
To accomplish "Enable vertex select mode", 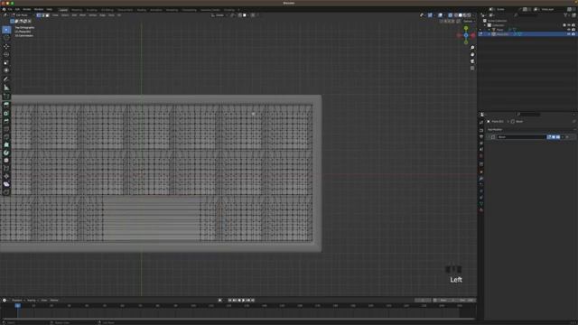I will [x=39, y=15].
